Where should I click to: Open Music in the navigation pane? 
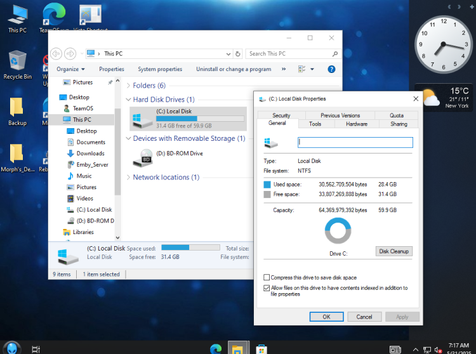coord(84,176)
